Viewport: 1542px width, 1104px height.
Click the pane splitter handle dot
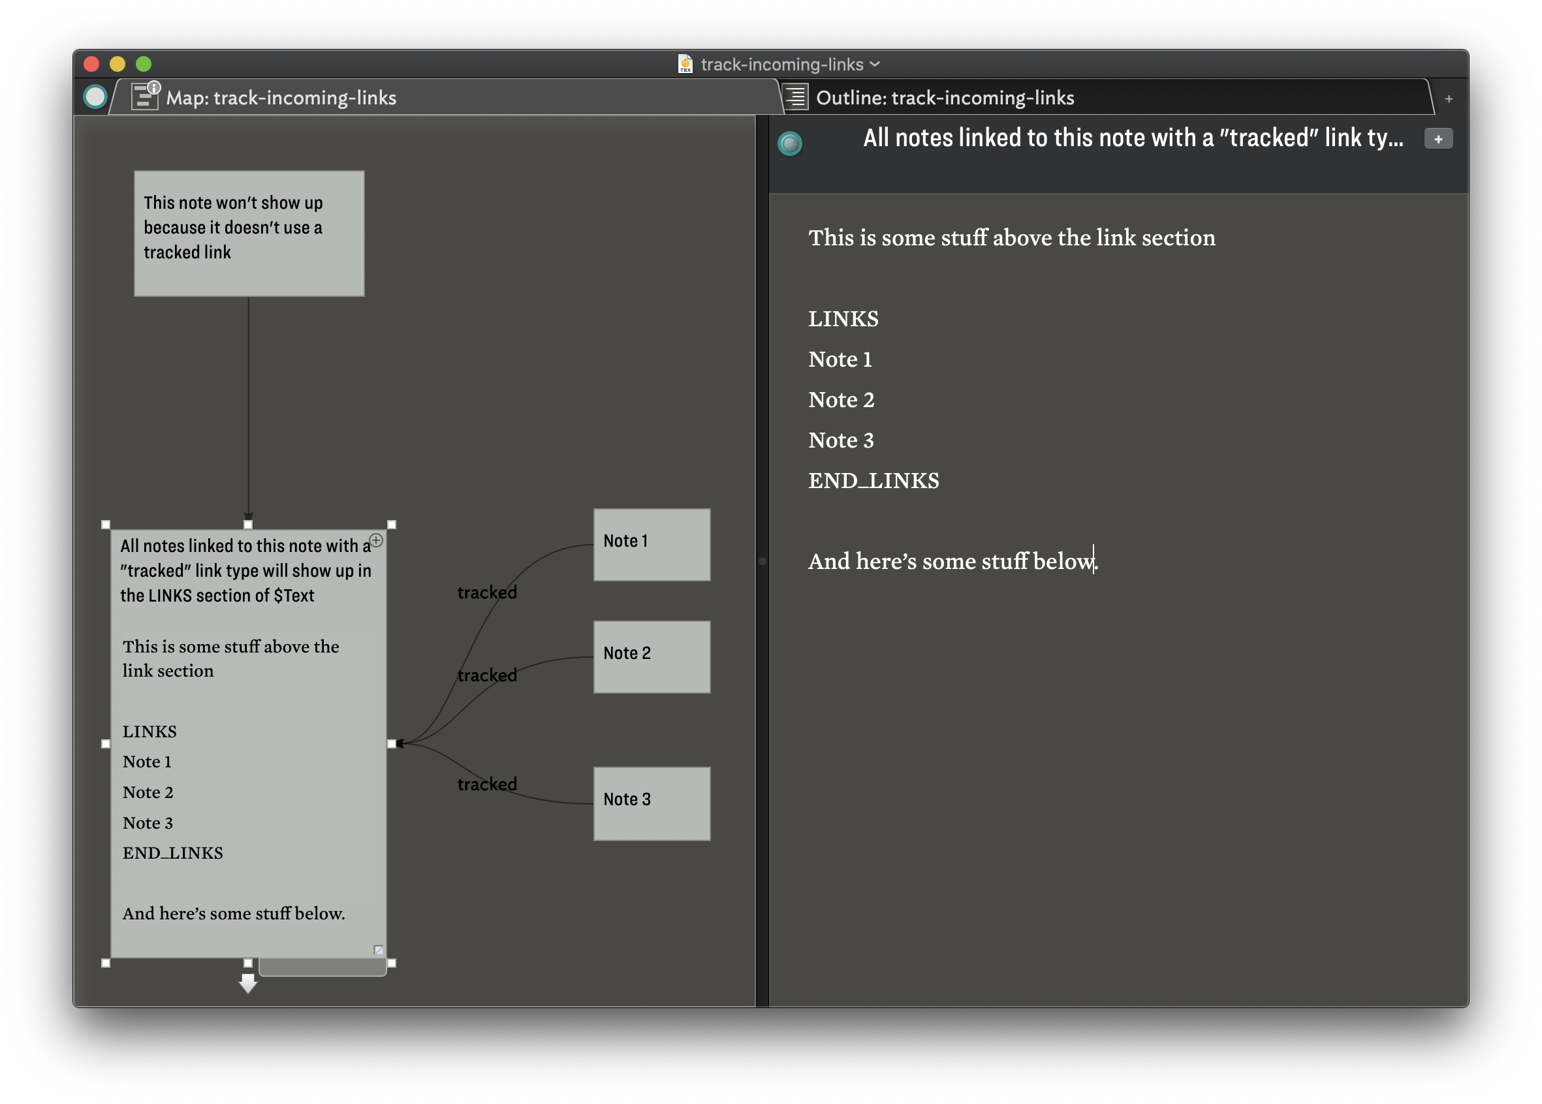[x=762, y=560]
